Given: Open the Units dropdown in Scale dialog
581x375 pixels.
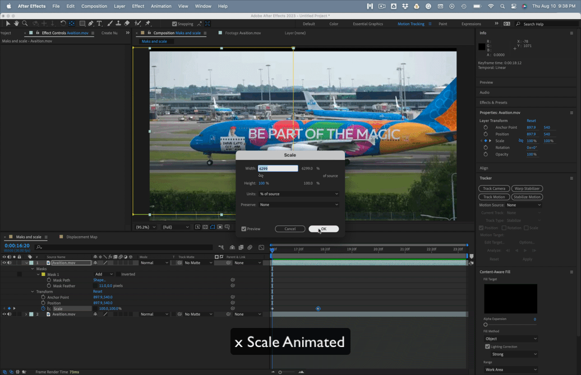Looking at the screenshot, I should click(x=299, y=194).
